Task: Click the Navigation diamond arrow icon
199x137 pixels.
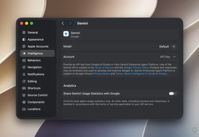Action: point(24,67)
